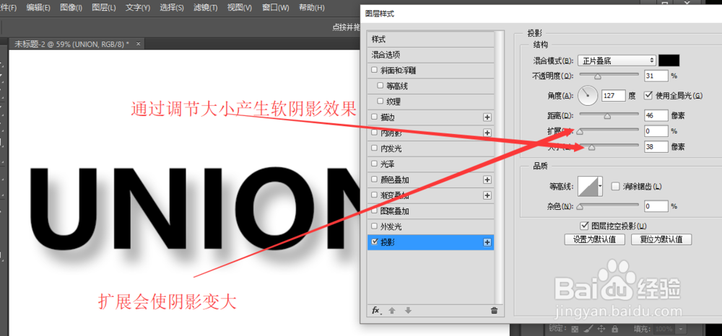
Task: Tick the 内发光 checkbox
Action: tap(374, 149)
